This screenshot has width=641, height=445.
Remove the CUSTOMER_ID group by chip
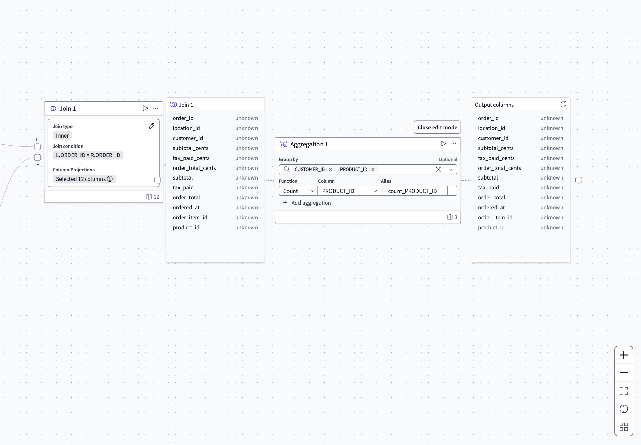[x=330, y=169]
